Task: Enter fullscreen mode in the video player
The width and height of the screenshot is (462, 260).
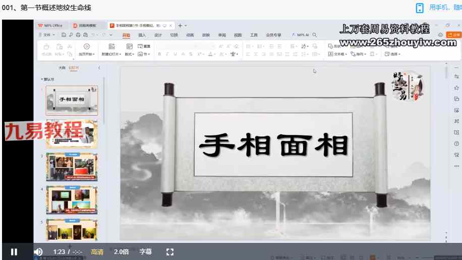Action: click(170, 252)
